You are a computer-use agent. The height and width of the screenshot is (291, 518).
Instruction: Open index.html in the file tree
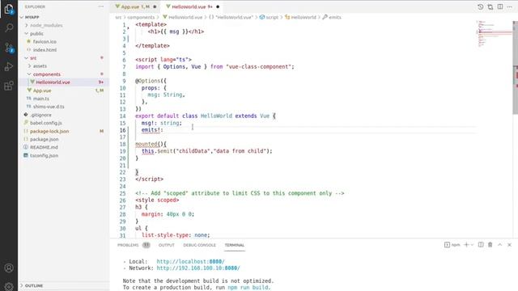[x=45, y=50]
